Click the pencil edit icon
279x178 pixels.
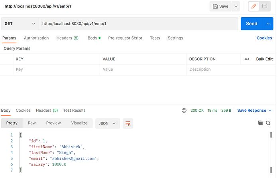coord(253,6)
